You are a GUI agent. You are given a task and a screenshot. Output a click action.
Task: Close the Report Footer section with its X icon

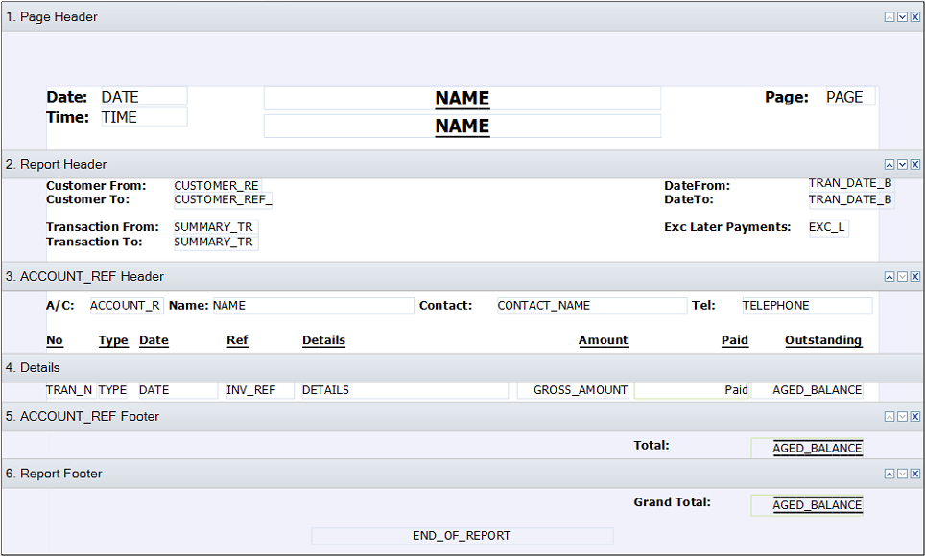click(x=914, y=473)
